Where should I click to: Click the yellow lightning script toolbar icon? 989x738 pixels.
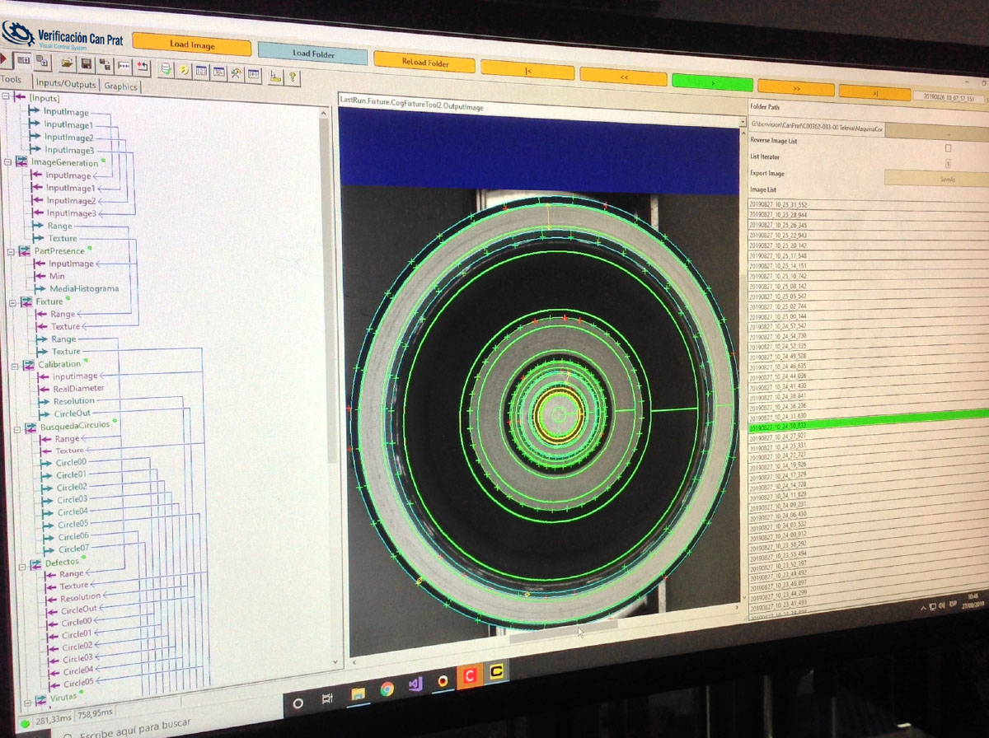(184, 69)
